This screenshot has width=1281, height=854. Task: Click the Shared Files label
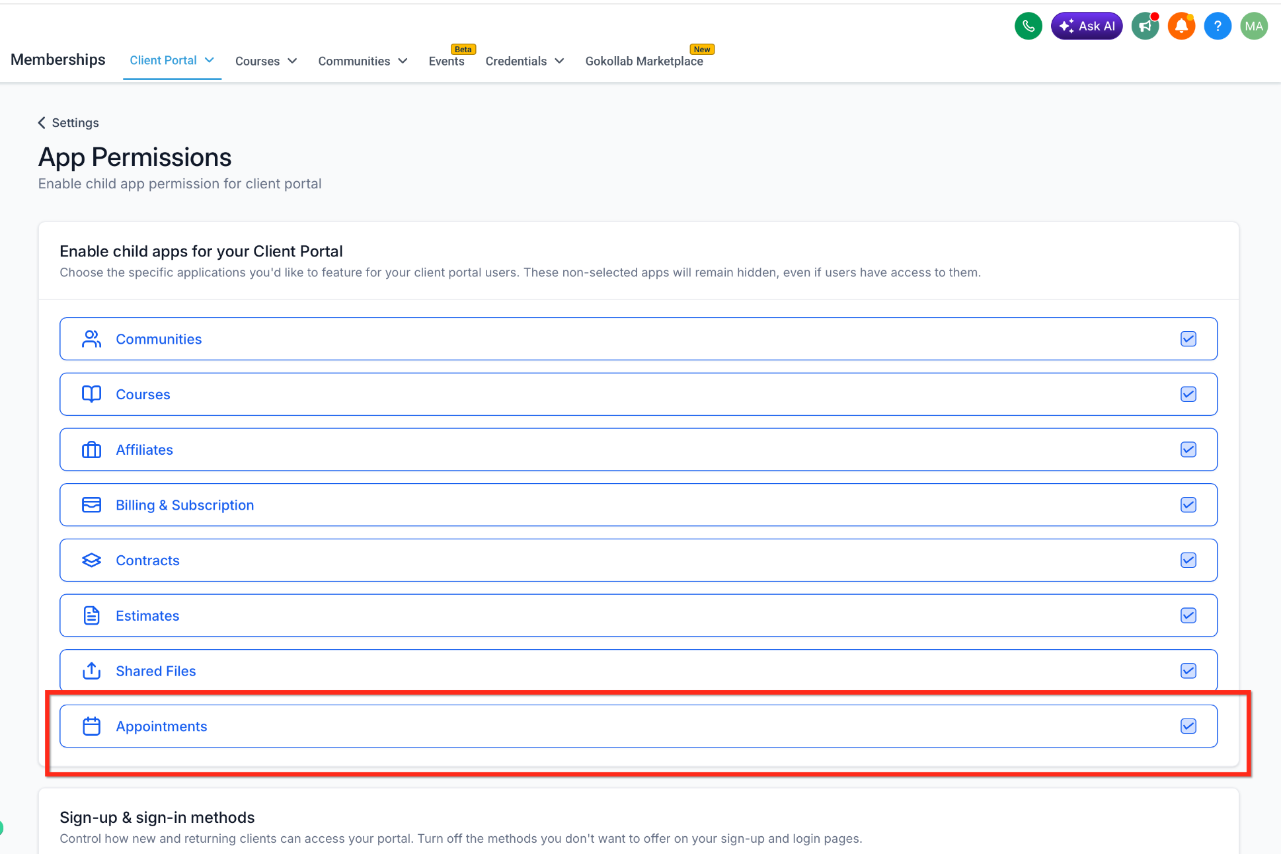(x=156, y=671)
